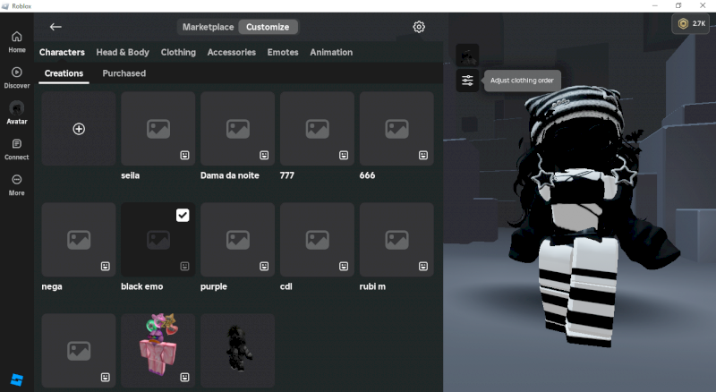Open Avatar in the sidebar

(x=17, y=113)
